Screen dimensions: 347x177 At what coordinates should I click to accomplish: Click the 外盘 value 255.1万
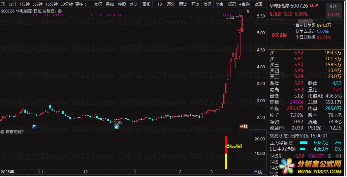coord(295,108)
